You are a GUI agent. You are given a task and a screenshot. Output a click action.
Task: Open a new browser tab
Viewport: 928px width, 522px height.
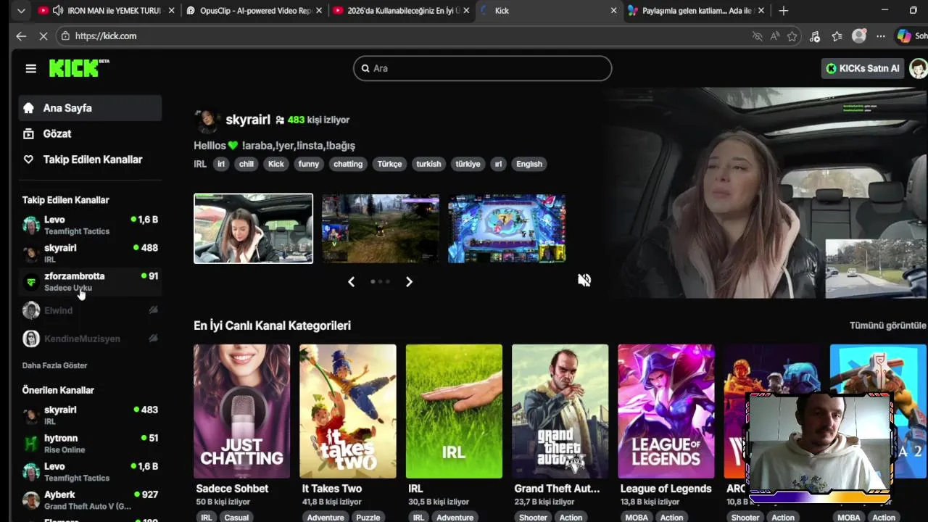783,11
